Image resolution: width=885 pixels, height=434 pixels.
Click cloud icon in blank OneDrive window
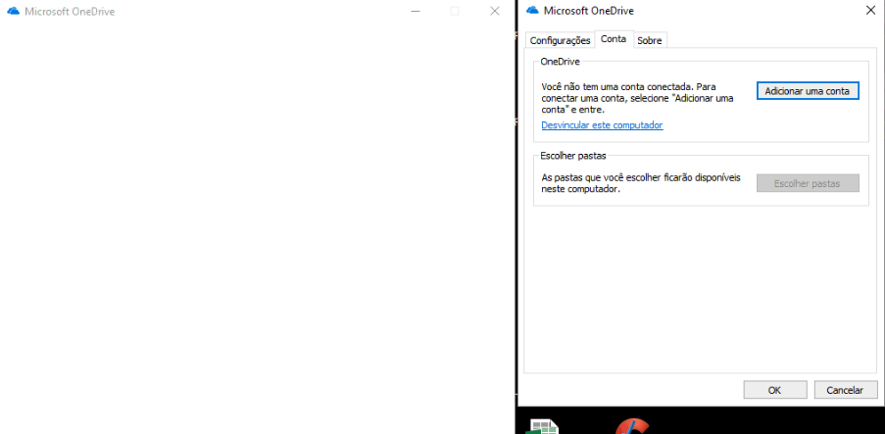[x=13, y=12]
